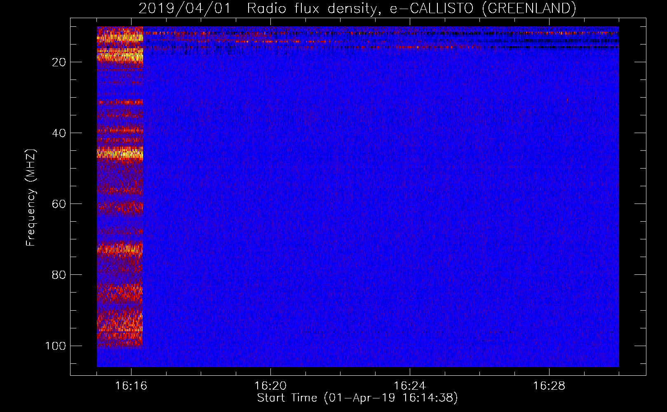The height and width of the screenshot is (412, 667).
Task: Click the bright yellow burst band near 45 MHz
Action: 120,153
